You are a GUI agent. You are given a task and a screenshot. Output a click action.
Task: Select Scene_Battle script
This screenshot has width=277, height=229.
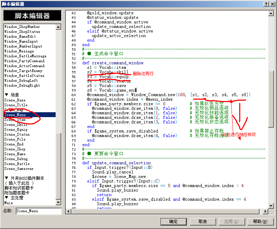(17, 164)
